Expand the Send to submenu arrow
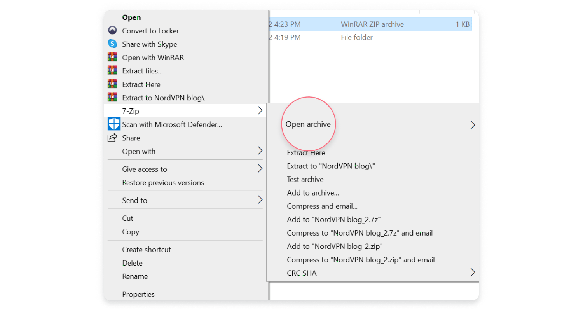Image resolution: width=583 pixels, height=311 pixels. click(260, 200)
